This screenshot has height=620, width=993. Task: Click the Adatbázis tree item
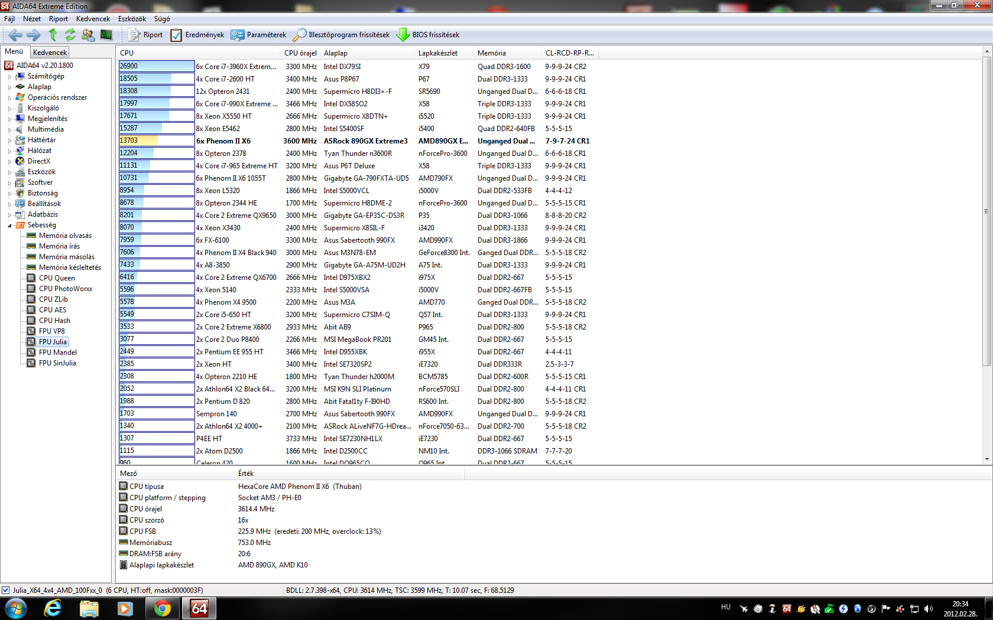coord(43,214)
